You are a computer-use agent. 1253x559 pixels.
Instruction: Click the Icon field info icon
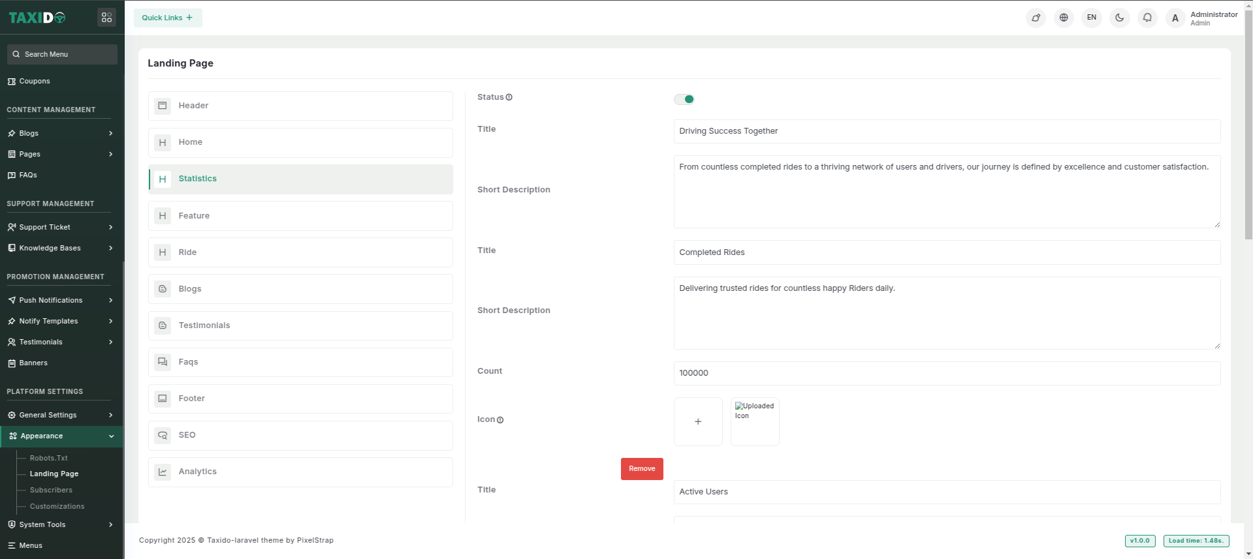pos(500,420)
